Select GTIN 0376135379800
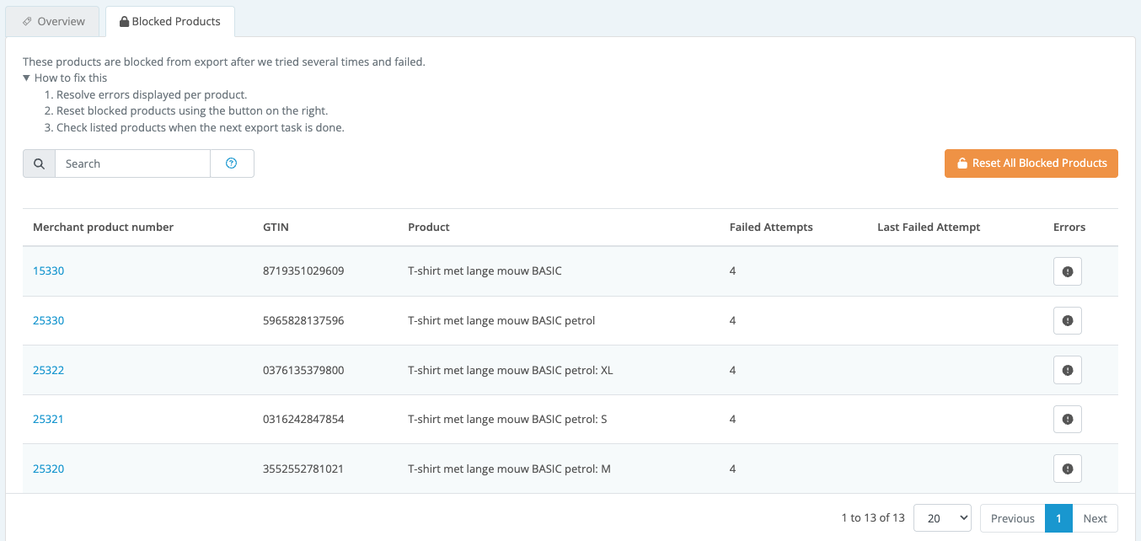The image size is (1141, 541). 303,370
